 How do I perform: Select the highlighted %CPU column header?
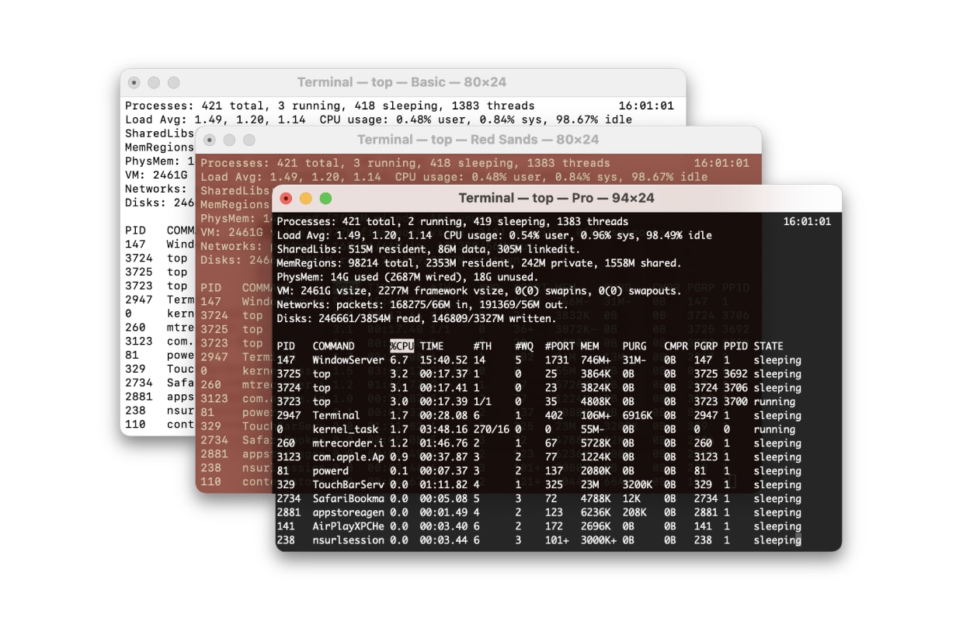pyautogui.click(x=402, y=346)
